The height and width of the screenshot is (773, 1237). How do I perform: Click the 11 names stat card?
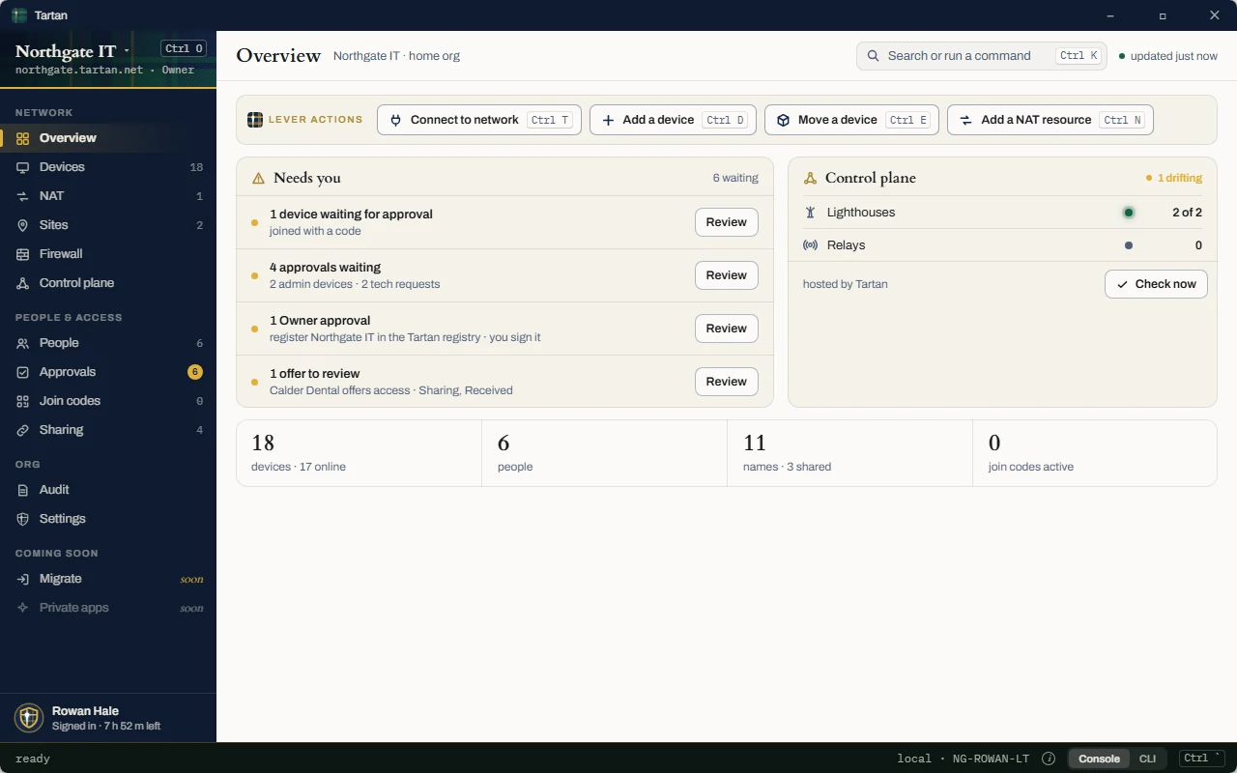(x=849, y=453)
